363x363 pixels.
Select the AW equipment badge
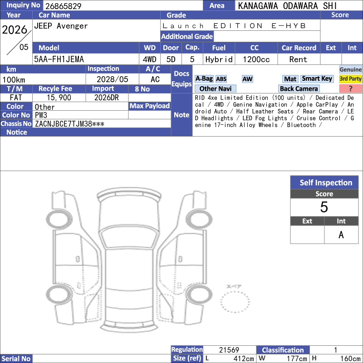click(x=247, y=79)
